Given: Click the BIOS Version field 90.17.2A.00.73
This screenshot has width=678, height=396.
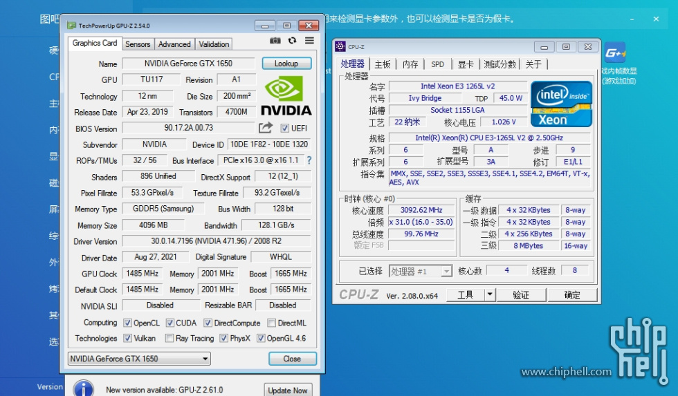Looking at the screenshot, I should pyautogui.click(x=188, y=128).
